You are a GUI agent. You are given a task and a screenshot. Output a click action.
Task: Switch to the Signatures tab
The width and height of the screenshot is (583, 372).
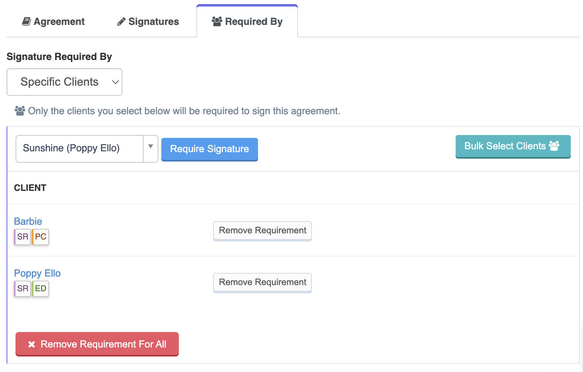[148, 22]
